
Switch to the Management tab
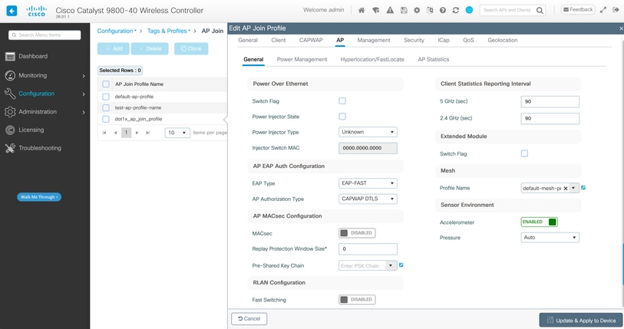tap(374, 40)
